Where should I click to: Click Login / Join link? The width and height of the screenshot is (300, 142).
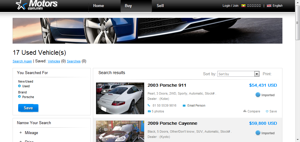tap(231, 6)
